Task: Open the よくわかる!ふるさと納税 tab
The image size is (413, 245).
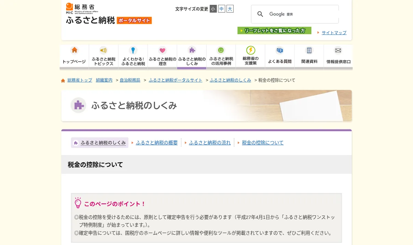Action: pos(133,57)
